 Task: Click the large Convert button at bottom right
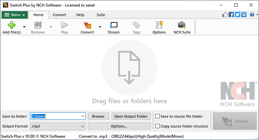coord(235,121)
